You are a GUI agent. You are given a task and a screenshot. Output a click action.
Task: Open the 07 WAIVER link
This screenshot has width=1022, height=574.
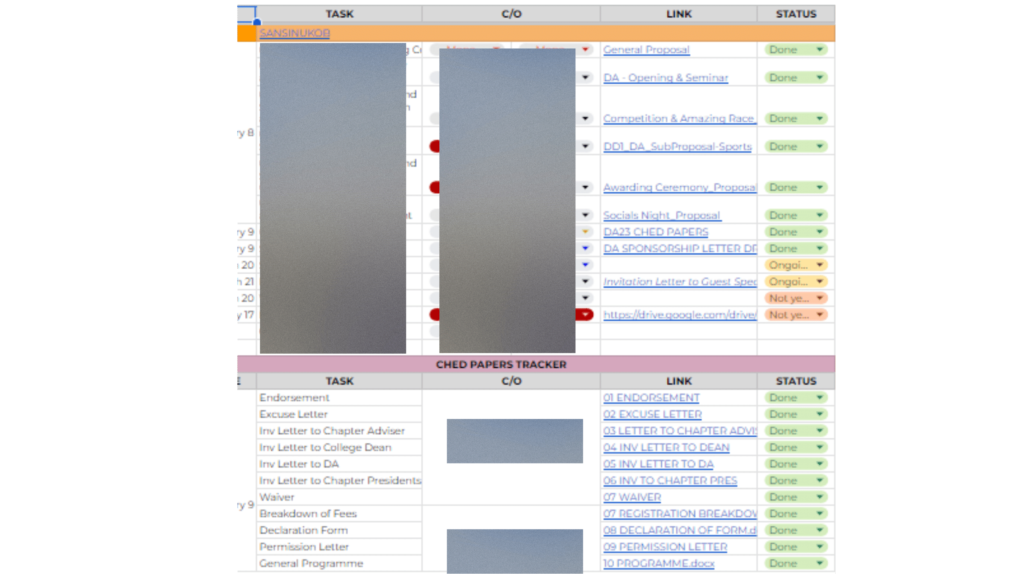pos(632,497)
